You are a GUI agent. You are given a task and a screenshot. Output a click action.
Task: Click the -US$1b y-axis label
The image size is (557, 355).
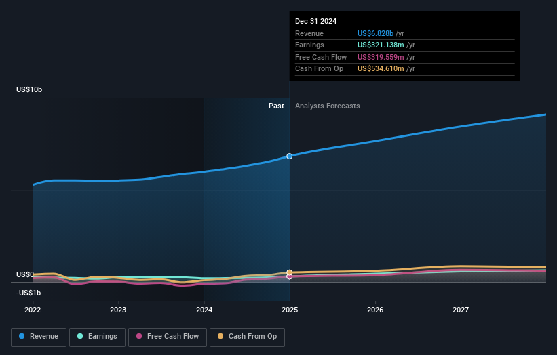pyautogui.click(x=28, y=293)
